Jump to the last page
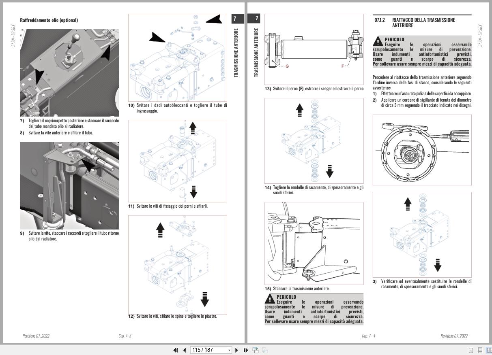492x355 pixels. click(246, 350)
